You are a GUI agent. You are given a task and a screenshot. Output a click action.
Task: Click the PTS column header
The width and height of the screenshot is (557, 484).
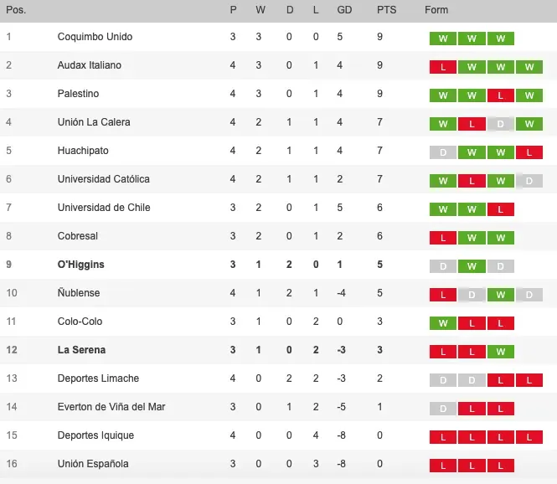pos(386,10)
